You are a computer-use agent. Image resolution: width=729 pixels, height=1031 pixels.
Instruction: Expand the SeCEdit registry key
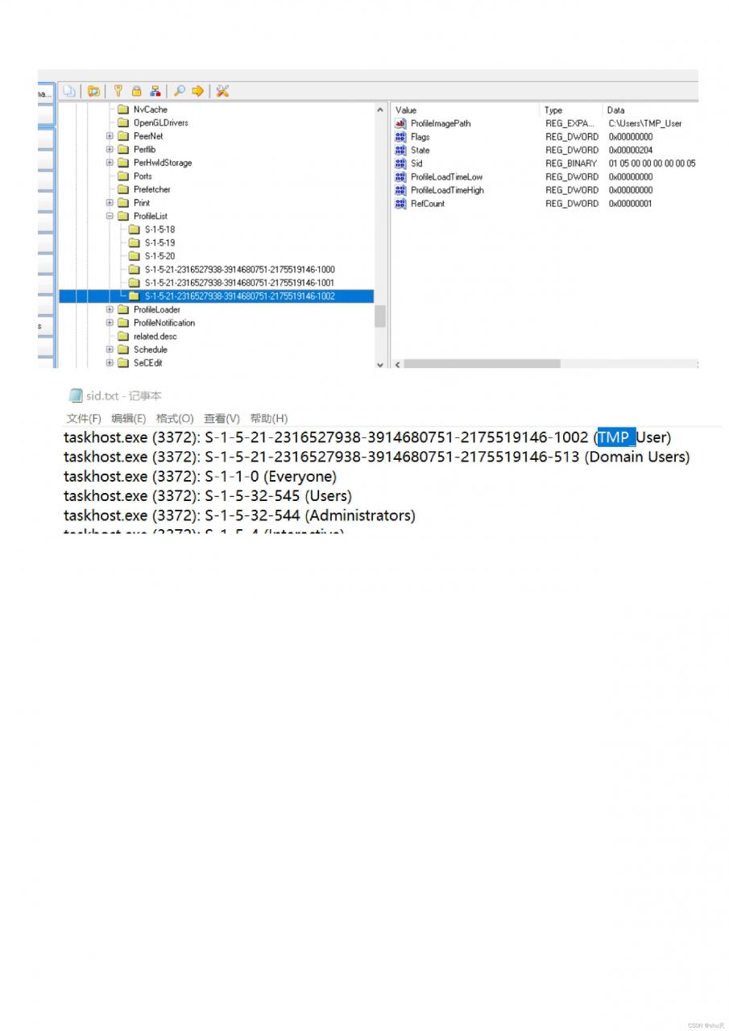pos(110,362)
